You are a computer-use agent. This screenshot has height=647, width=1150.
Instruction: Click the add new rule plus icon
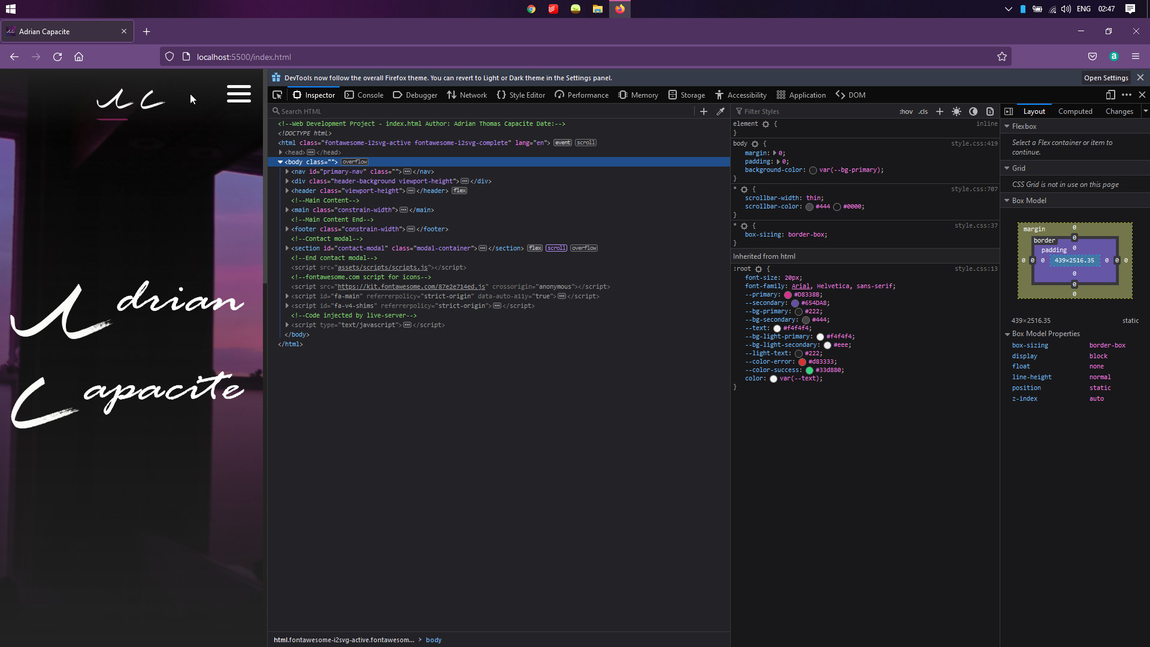click(940, 111)
